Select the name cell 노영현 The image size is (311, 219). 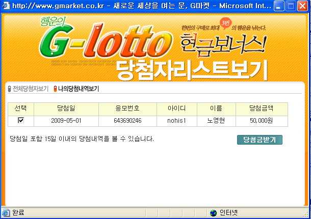tap(216, 121)
